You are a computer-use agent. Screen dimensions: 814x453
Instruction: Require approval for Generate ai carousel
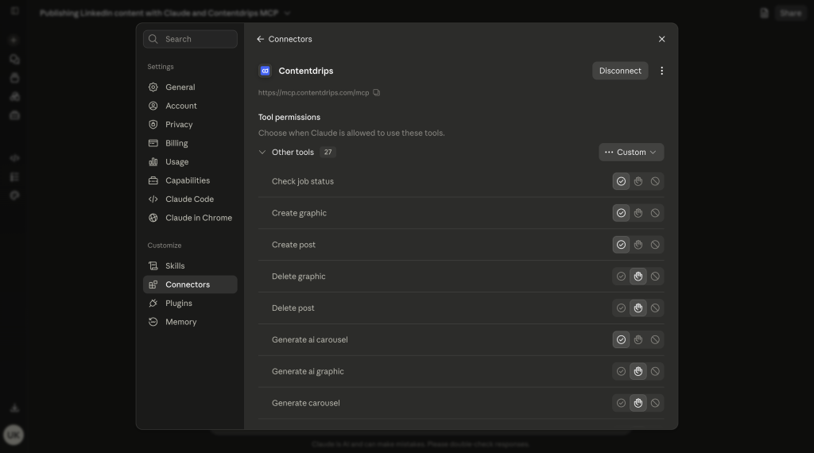638,339
